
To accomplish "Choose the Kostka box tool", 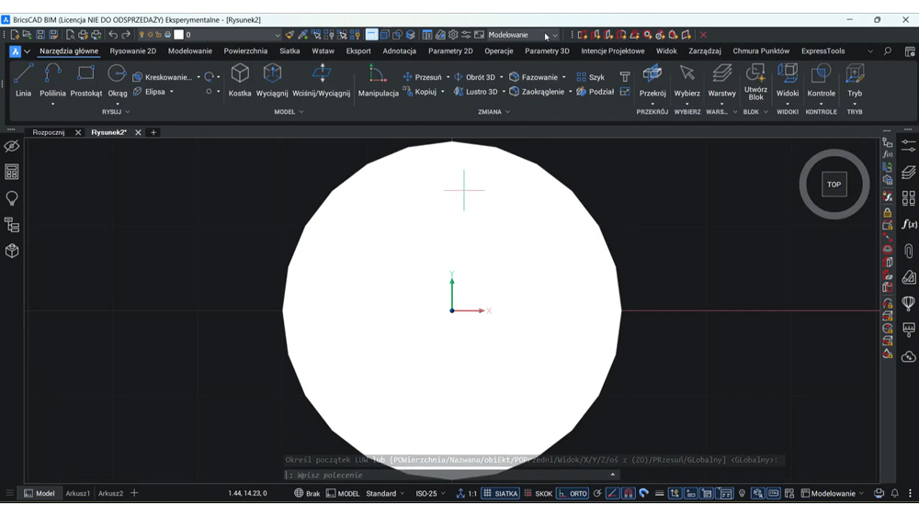I will (x=240, y=81).
